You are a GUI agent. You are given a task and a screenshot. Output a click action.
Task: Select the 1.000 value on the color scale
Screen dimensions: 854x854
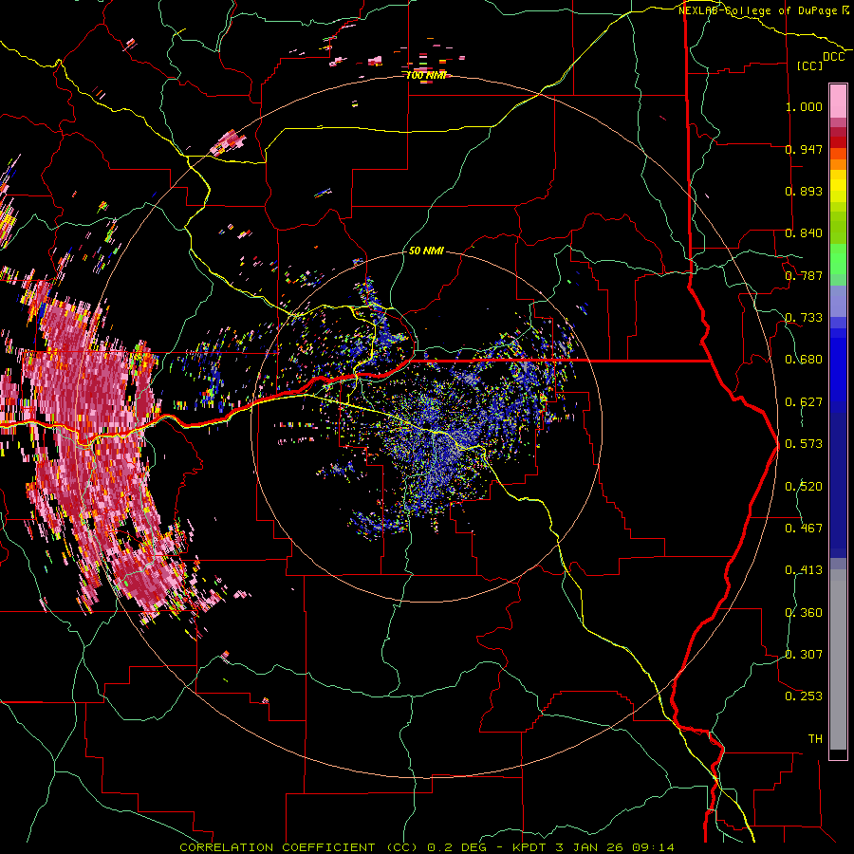(804, 106)
